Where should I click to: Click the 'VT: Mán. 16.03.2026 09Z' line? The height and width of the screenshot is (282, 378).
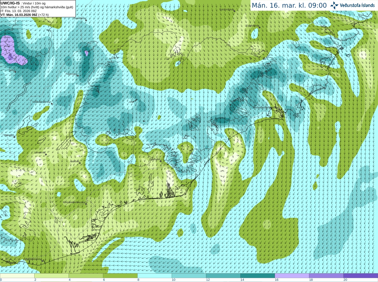[19, 15]
